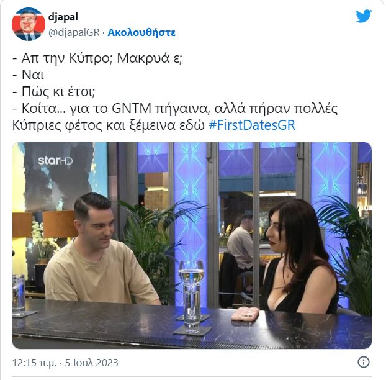386x380 pixels.
Task: Click the tweet info circle icon
Action: pos(364,362)
